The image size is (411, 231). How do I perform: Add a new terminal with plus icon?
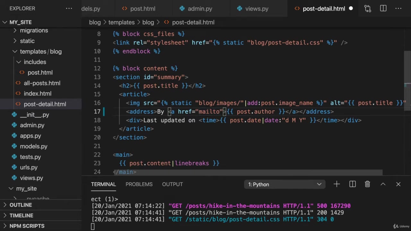point(337,184)
